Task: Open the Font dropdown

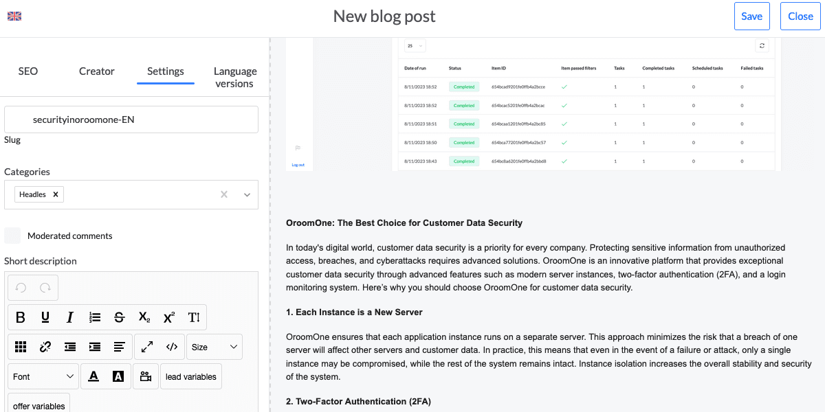Action: click(44, 376)
